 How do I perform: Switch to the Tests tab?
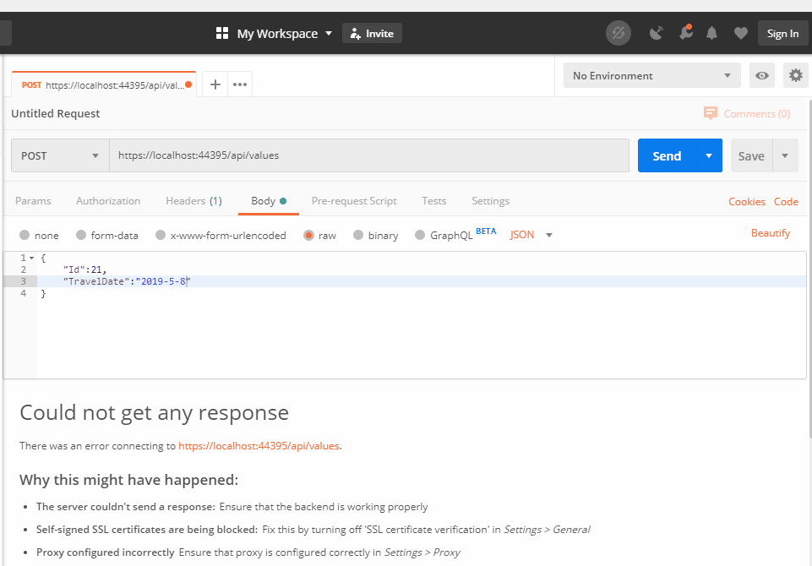click(x=433, y=201)
